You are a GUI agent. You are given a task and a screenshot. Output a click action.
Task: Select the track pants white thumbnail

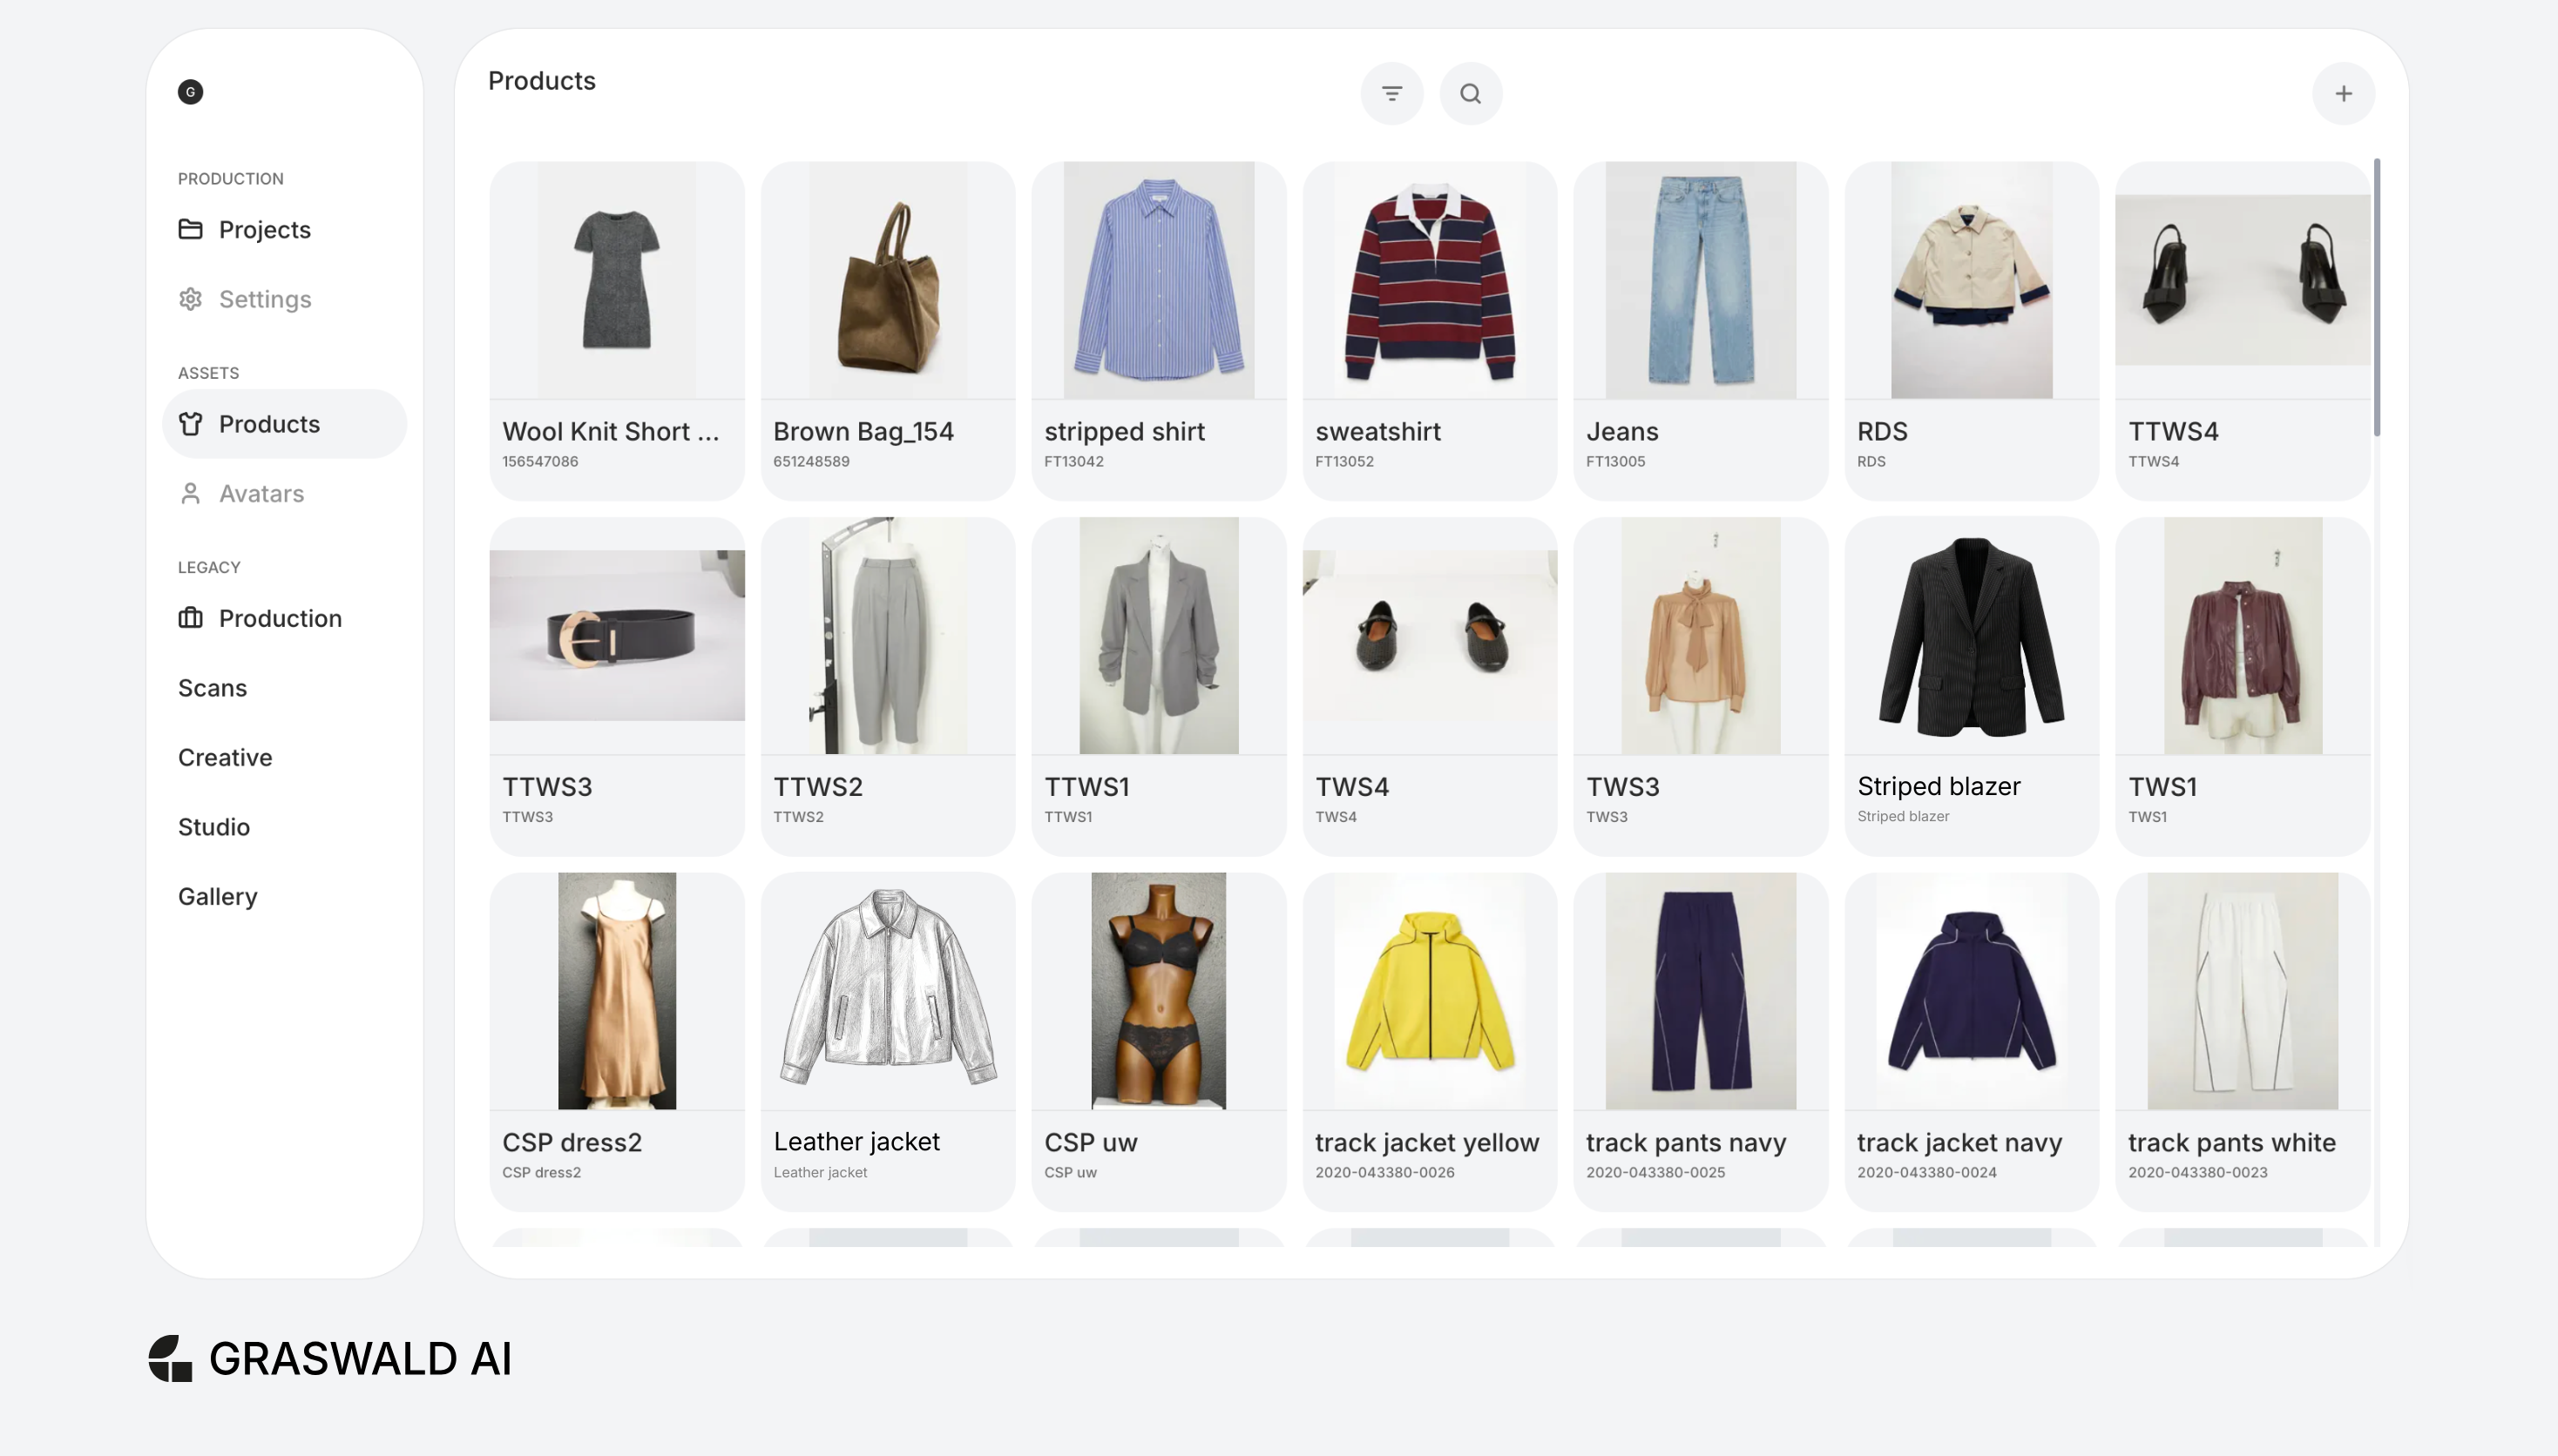pyautogui.click(x=2242, y=991)
